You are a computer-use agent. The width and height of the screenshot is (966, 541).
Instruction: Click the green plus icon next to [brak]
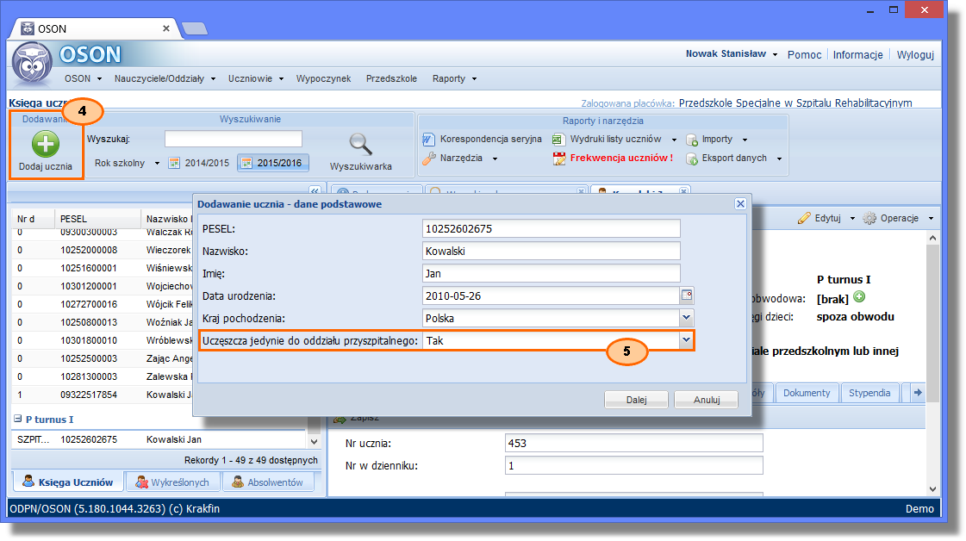coord(859,297)
